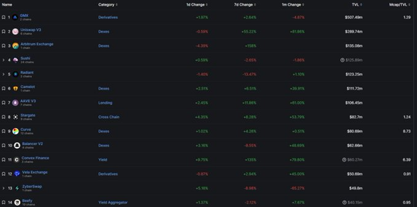Click the Uniswap V3 logo icon
This screenshot has width=417, height=207.
click(x=15, y=32)
